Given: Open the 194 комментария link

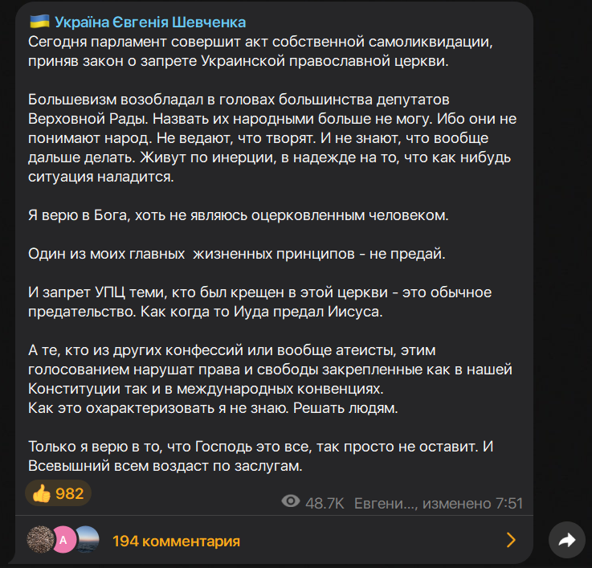Looking at the screenshot, I should 176,541.
